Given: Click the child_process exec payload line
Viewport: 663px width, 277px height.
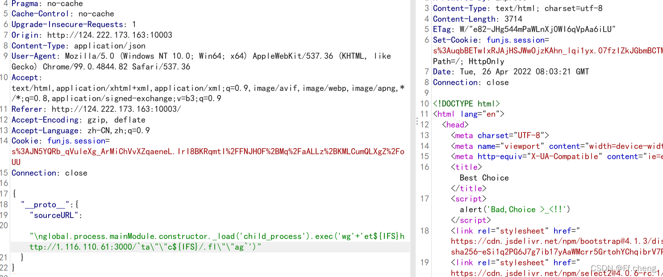Looking at the screenshot, I should coord(217,236).
